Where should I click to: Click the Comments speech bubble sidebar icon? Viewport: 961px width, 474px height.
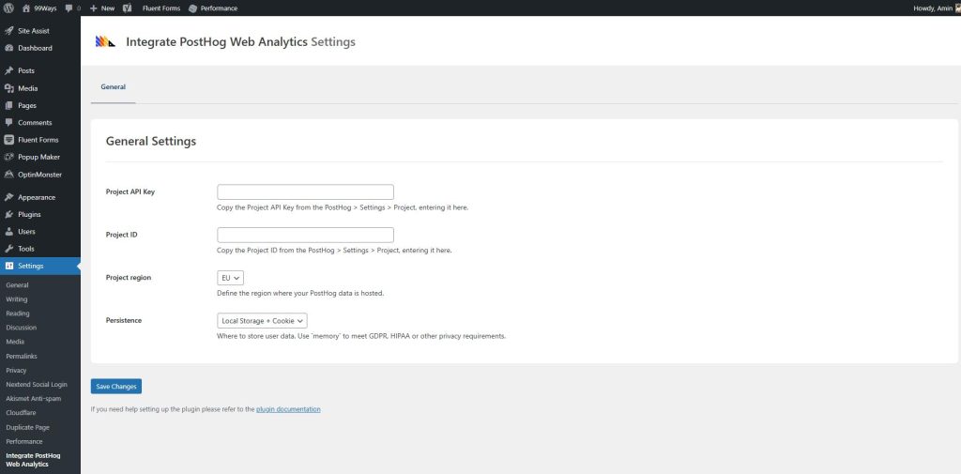8,123
